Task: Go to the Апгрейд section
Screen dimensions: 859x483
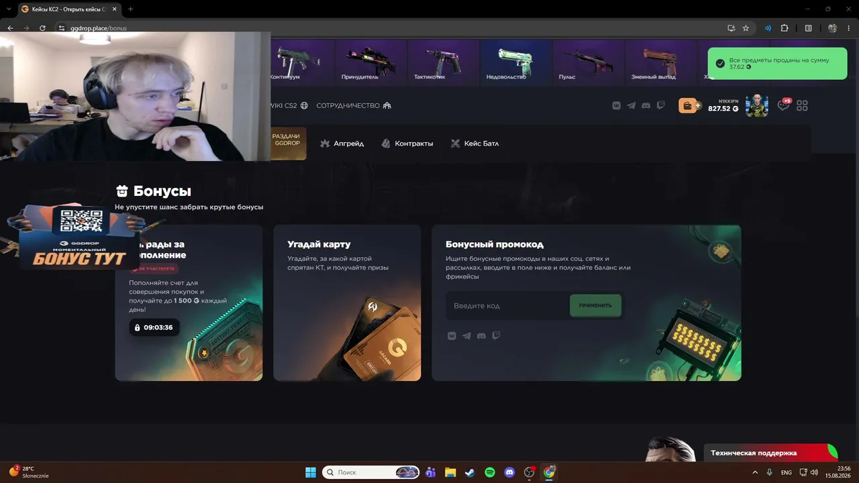Action: [342, 144]
